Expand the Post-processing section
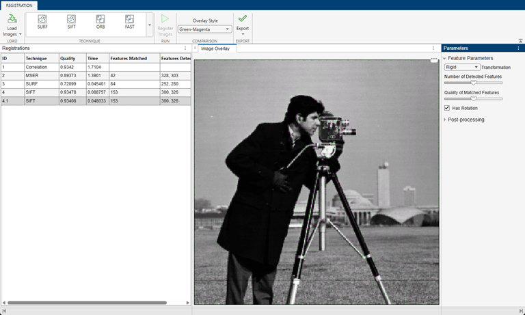The image size is (525, 315). pyautogui.click(x=444, y=120)
